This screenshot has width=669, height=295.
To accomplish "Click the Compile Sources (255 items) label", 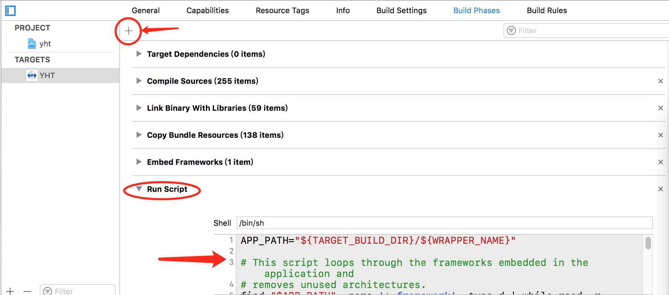I will [202, 81].
